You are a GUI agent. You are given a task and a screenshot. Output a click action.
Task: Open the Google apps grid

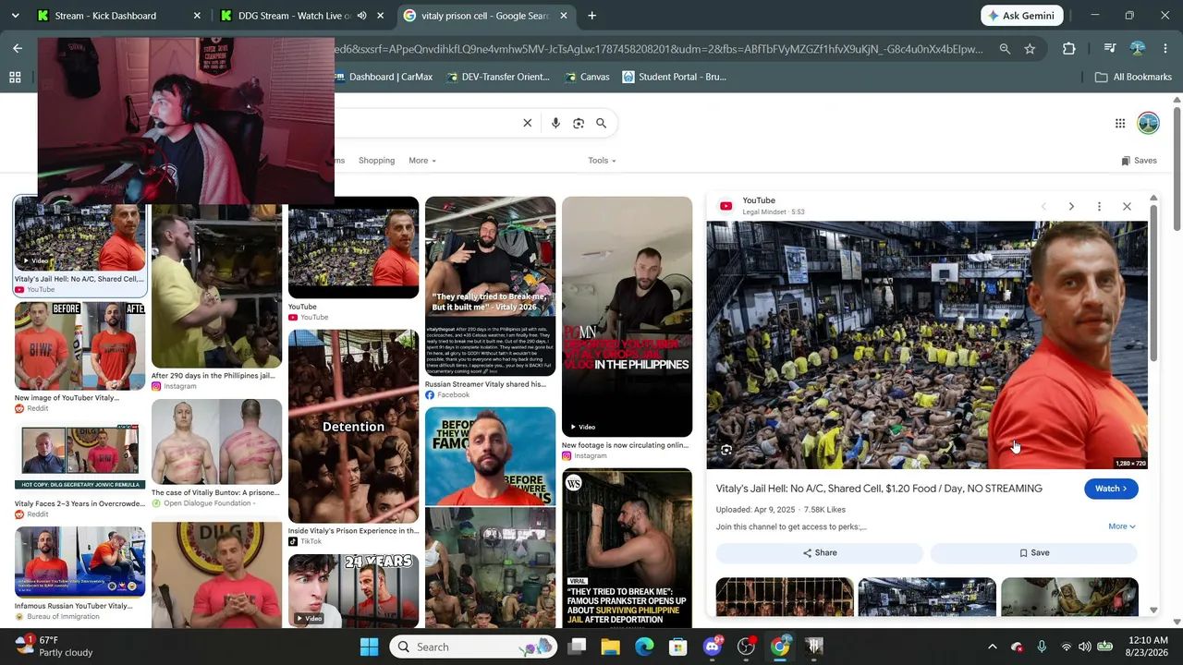1120,123
